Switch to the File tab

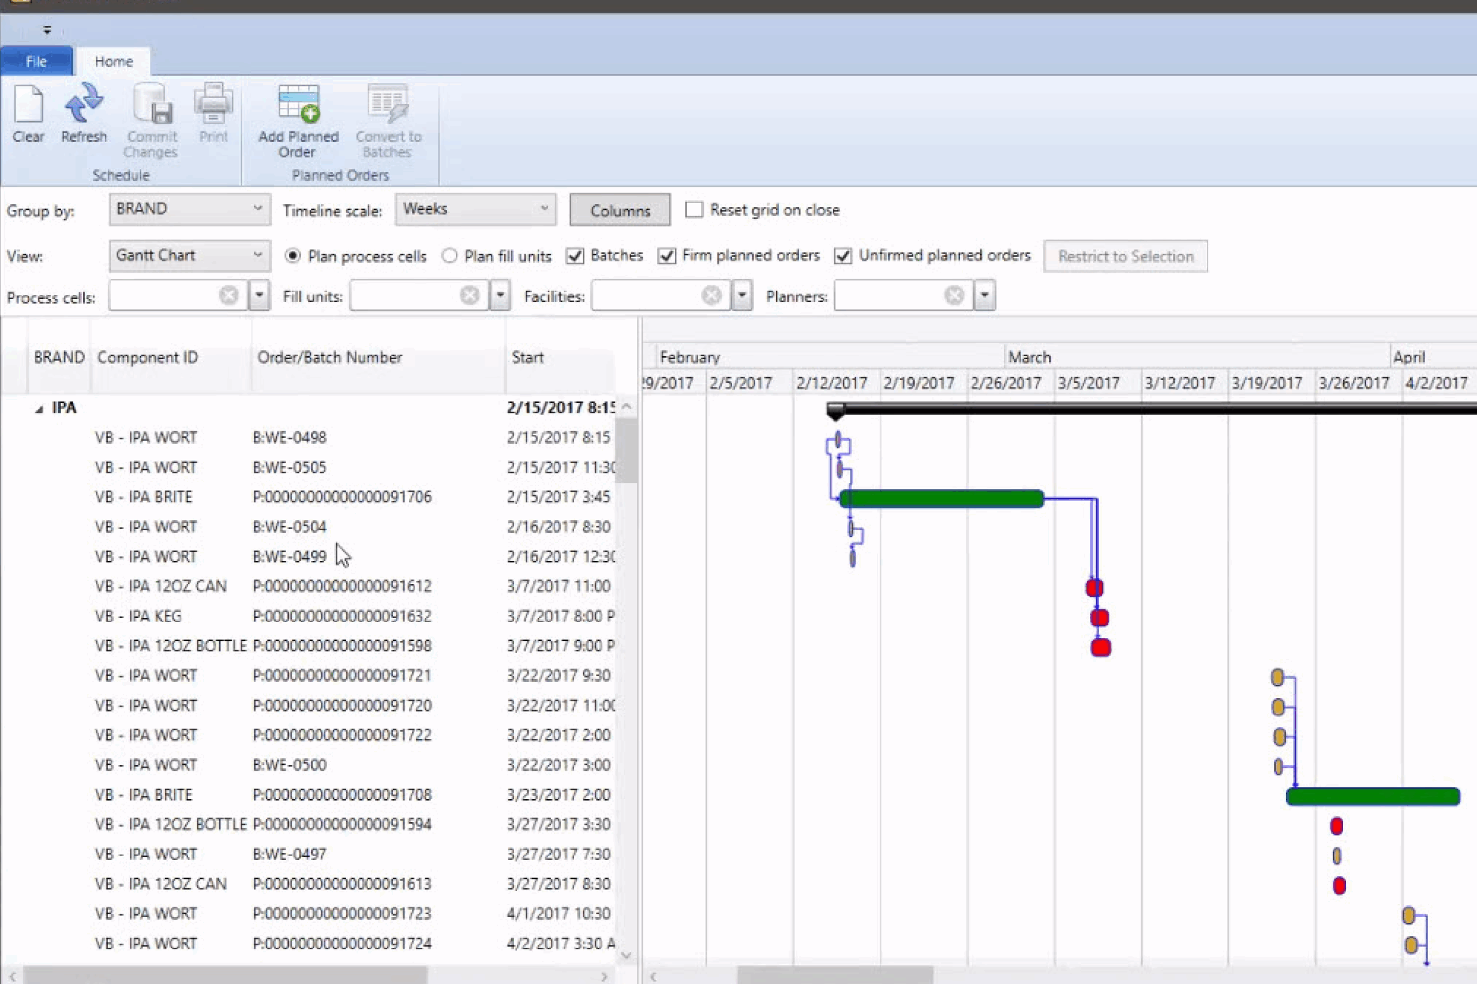click(36, 61)
